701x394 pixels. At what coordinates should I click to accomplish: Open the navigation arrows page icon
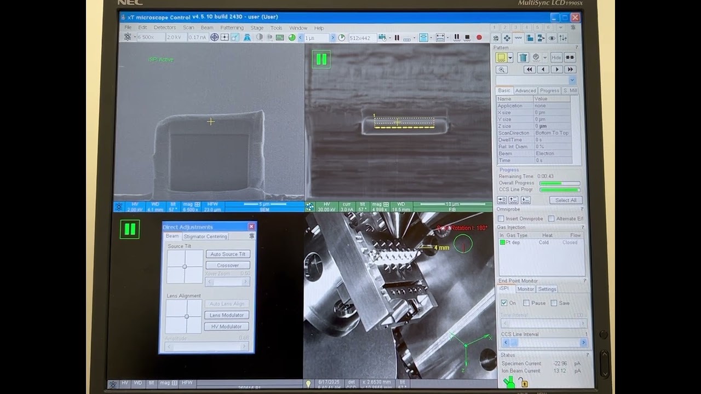pos(507,38)
